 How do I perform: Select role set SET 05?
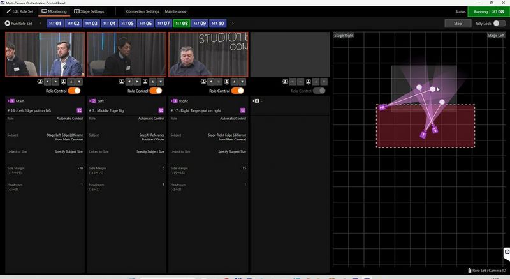pos(127,24)
